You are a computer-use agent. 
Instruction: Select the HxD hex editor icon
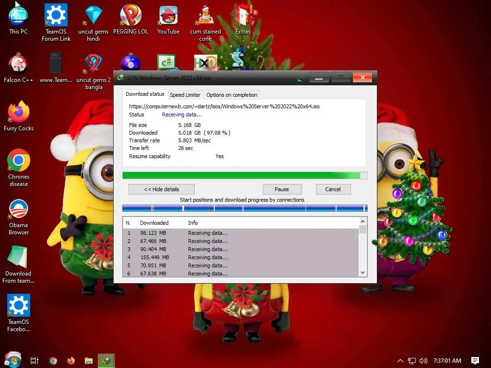tap(205, 62)
